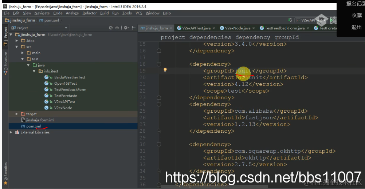Expand the main folder
Image resolution: width=365 pixels, height=189 pixels.
click(x=23, y=53)
